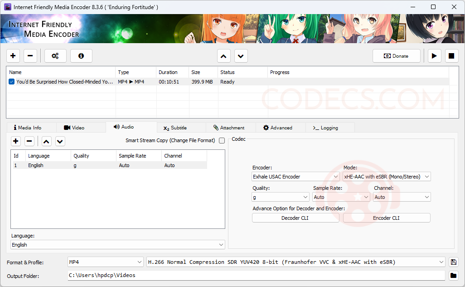
Task: Click the Type column header in queue
Action: point(136,72)
